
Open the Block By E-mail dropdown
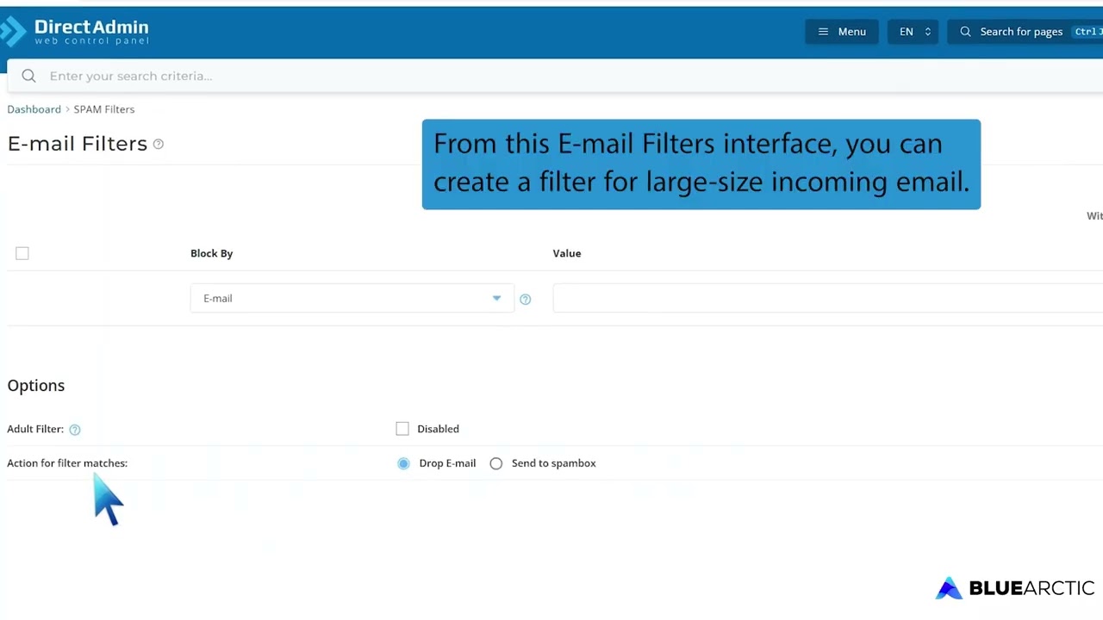pos(352,298)
